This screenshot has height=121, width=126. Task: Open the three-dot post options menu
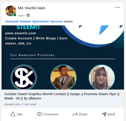tap(118, 7)
